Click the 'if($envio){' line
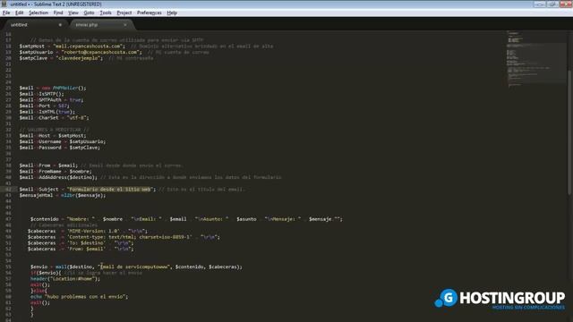 86,273
